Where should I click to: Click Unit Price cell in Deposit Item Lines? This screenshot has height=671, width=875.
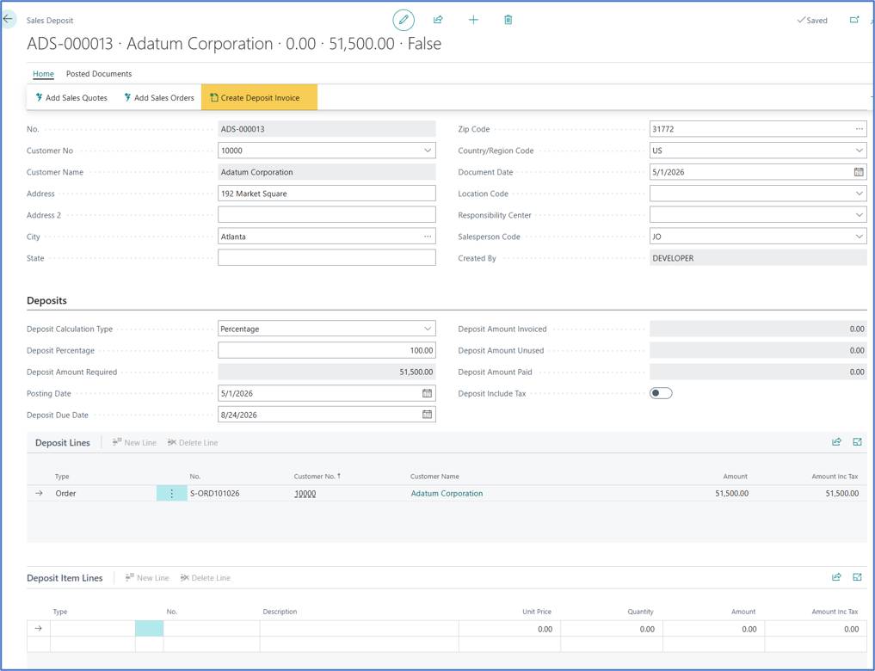(509, 629)
